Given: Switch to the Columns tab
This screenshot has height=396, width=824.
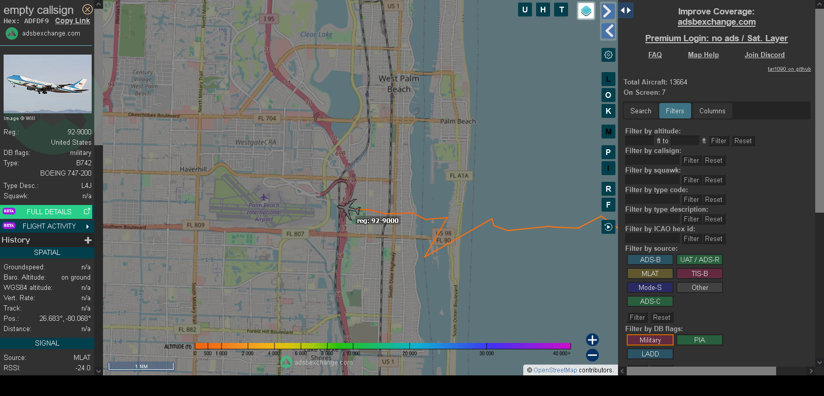Looking at the screenshot, I should click(712, 111).
